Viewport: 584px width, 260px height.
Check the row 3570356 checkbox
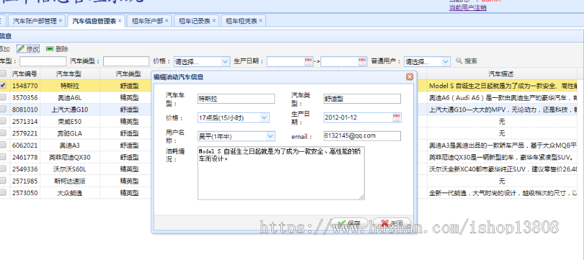pos(3,97)
